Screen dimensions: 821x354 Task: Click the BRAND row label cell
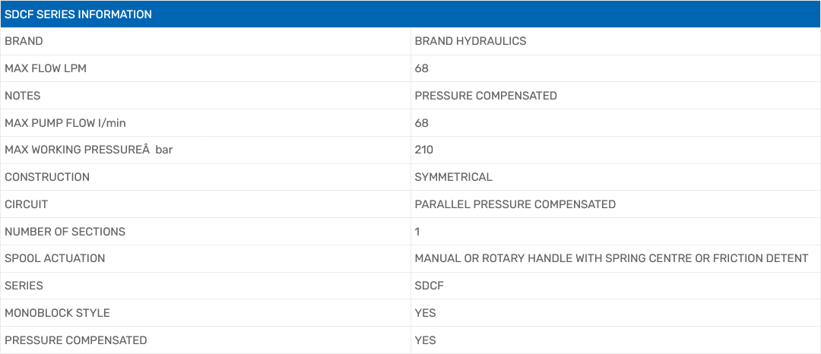[24, 41]
